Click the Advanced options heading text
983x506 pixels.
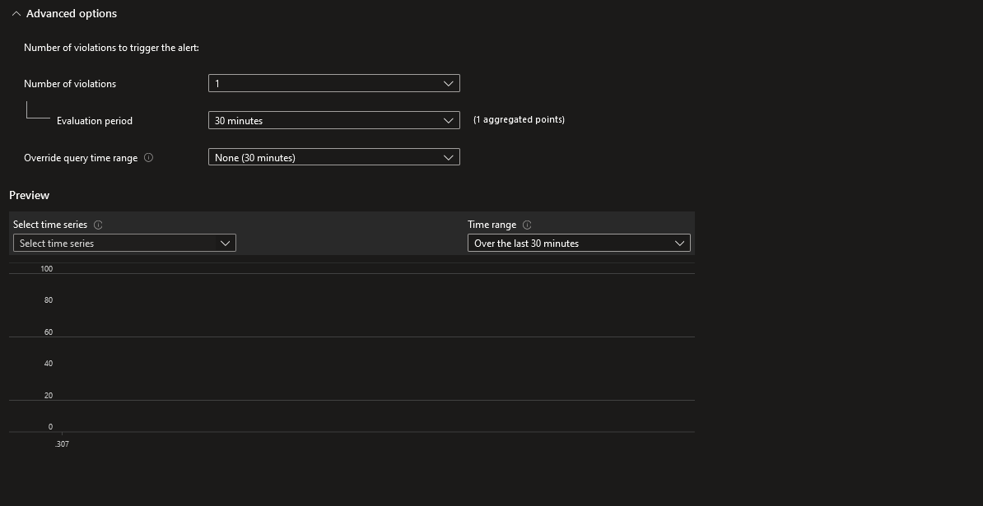(72, 14)
